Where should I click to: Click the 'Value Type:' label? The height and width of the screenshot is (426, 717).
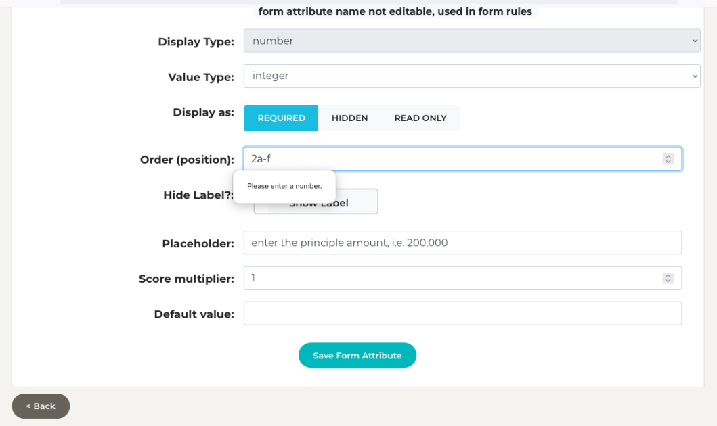point(200,78)
